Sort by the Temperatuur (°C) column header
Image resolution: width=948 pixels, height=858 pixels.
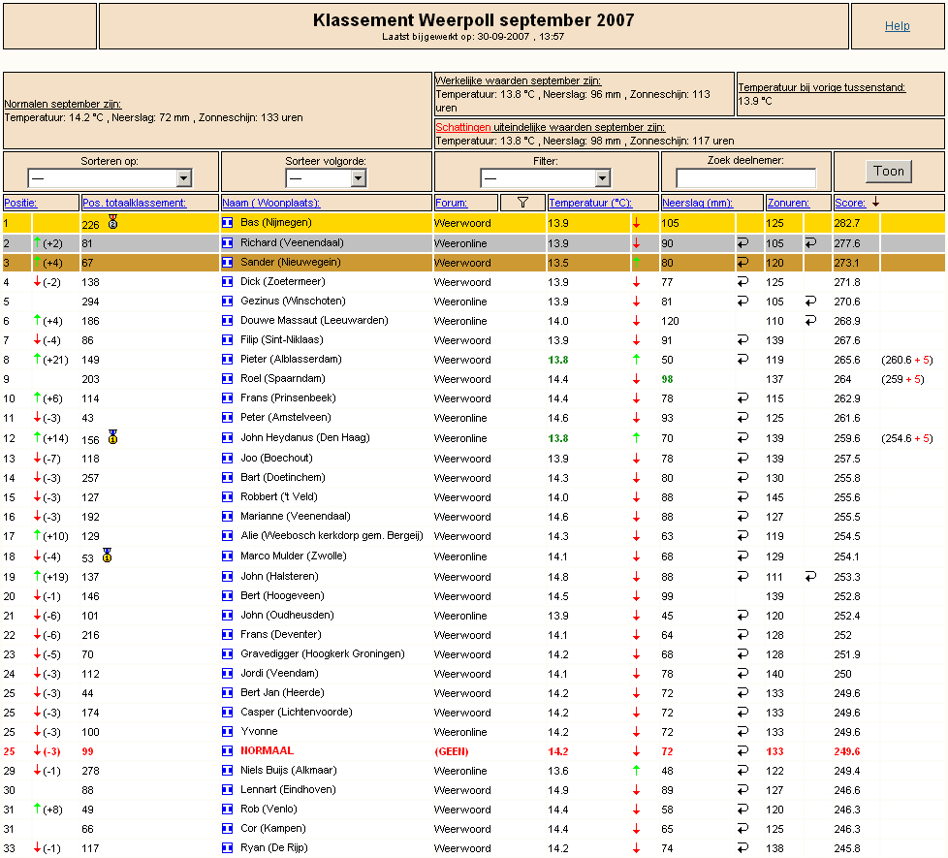click(x=590, y=204)
